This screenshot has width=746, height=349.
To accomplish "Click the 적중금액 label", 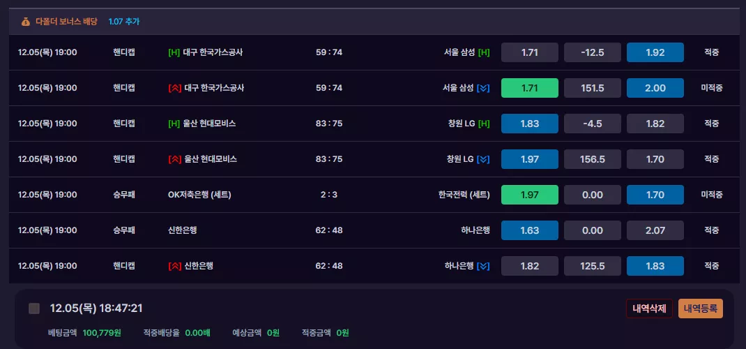I will coord(317,333).
